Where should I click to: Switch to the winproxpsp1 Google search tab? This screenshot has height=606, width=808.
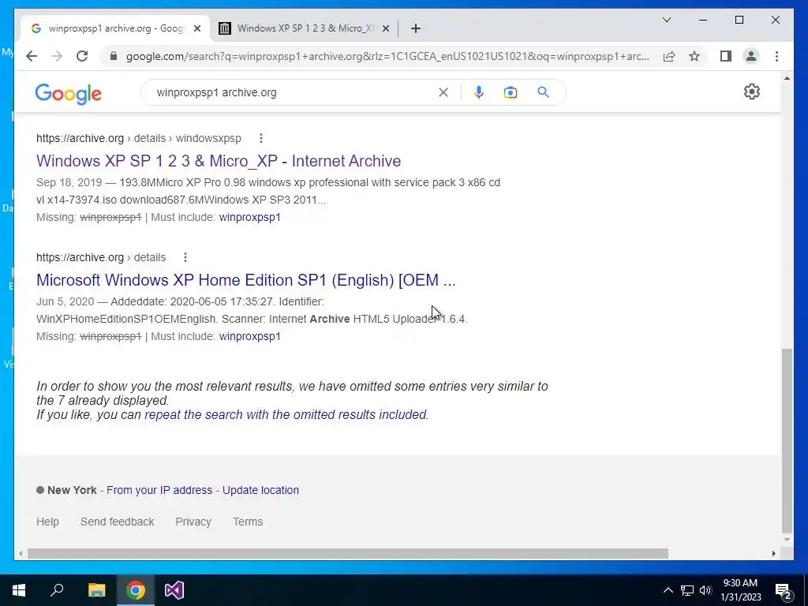pos(116,28)
